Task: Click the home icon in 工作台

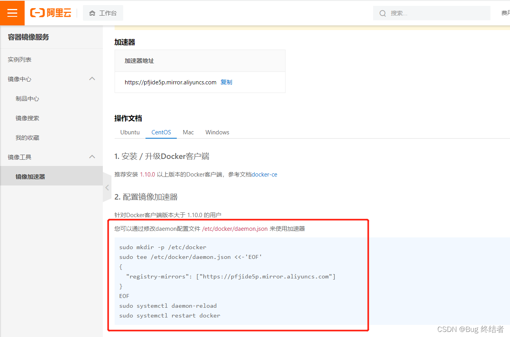Action: click(92, 13)
